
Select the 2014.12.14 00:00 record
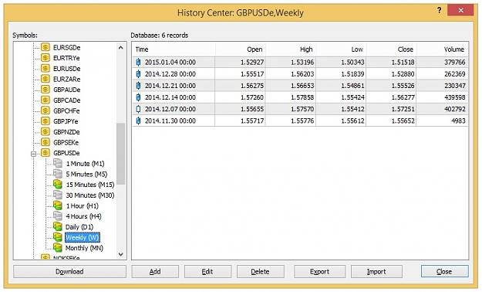click(300, 97)
